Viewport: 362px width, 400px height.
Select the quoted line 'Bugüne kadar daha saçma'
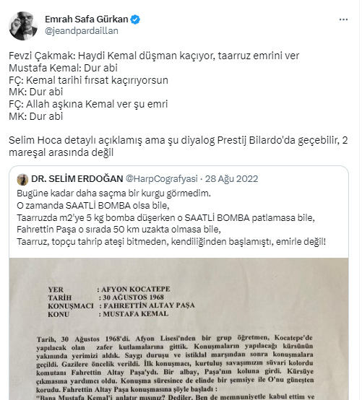pyautogui.click(x=114, y=194)
